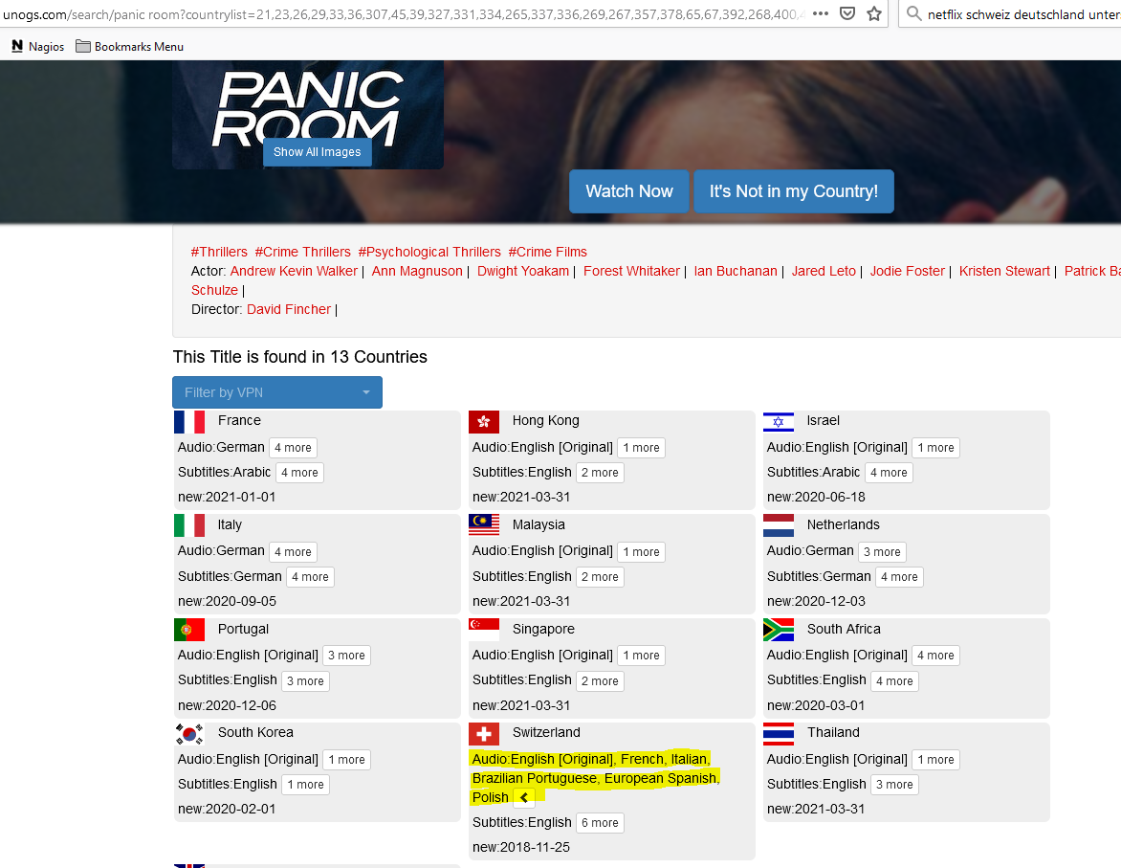Viewport: 1121px width, 868px height.
Task: Collapse Switzerland audio list with the chevron
Action: [524, 798]
